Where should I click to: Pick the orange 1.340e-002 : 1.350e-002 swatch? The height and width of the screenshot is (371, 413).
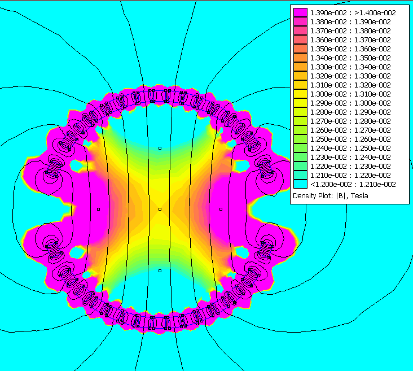(x=300, y=58)
